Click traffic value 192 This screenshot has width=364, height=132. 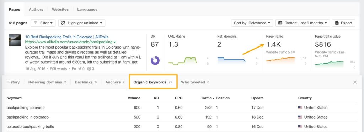(x=208, y=117)
